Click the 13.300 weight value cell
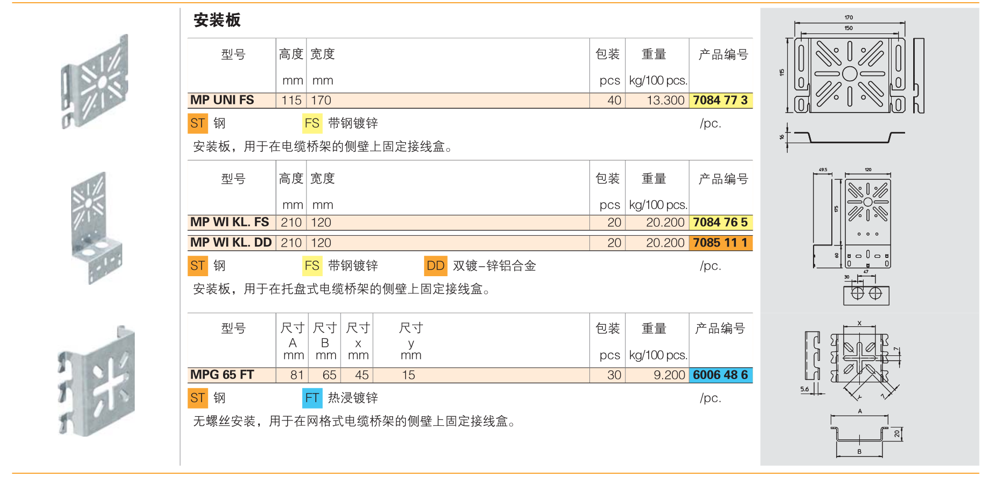The height and width of the screenshot is (477, 987). 665,101
